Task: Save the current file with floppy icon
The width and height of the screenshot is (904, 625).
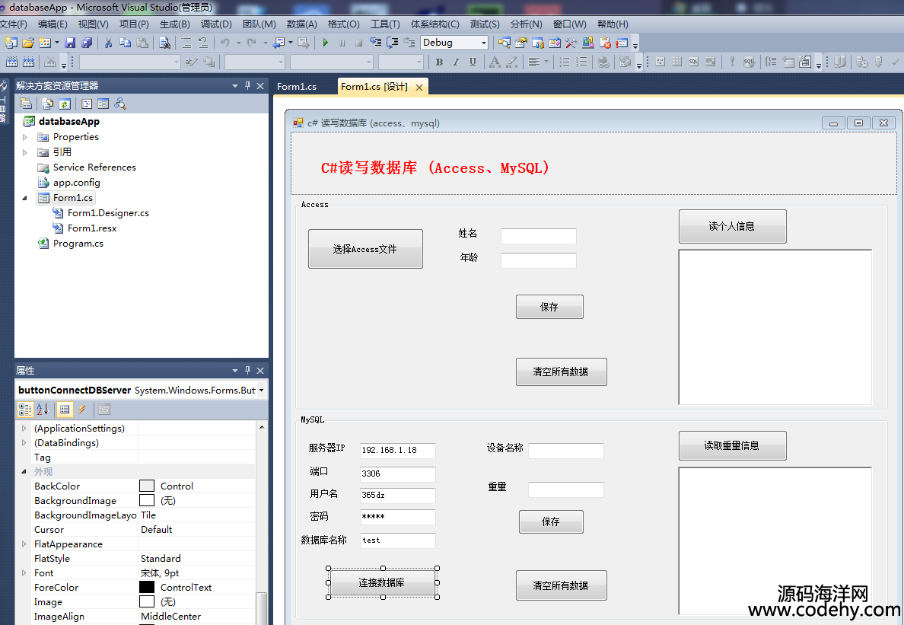Action: coord(70,42)
